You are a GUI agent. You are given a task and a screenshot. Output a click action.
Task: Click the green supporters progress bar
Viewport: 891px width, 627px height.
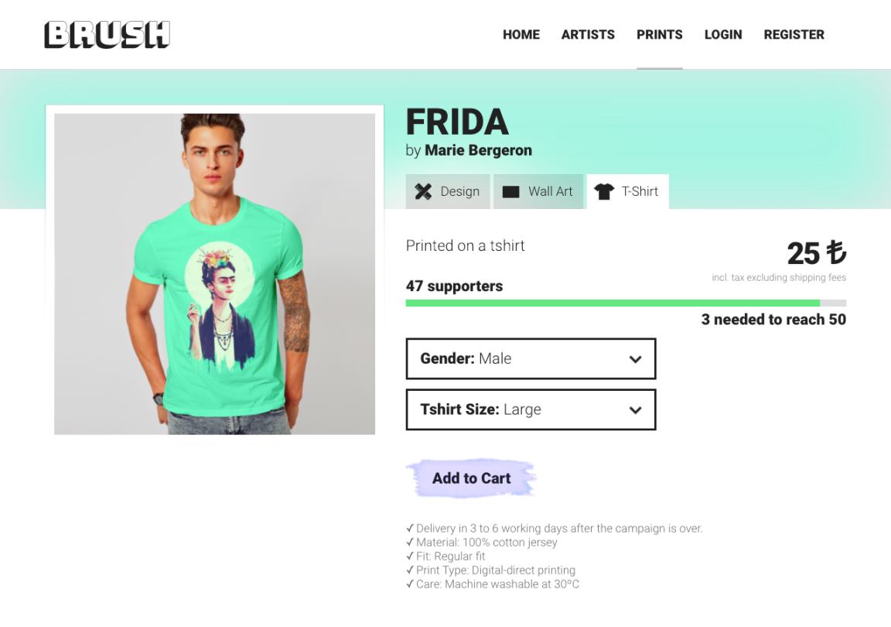click(x=626, y=303)
